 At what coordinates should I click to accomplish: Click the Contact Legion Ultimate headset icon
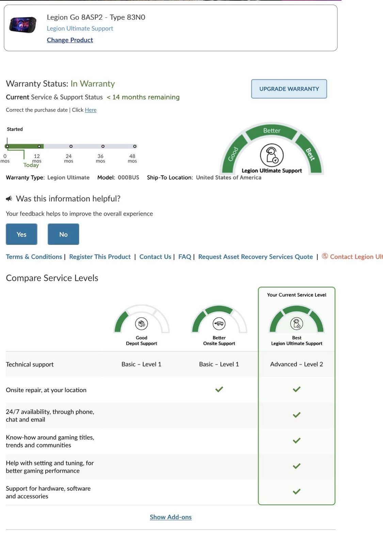pos(325,256)
